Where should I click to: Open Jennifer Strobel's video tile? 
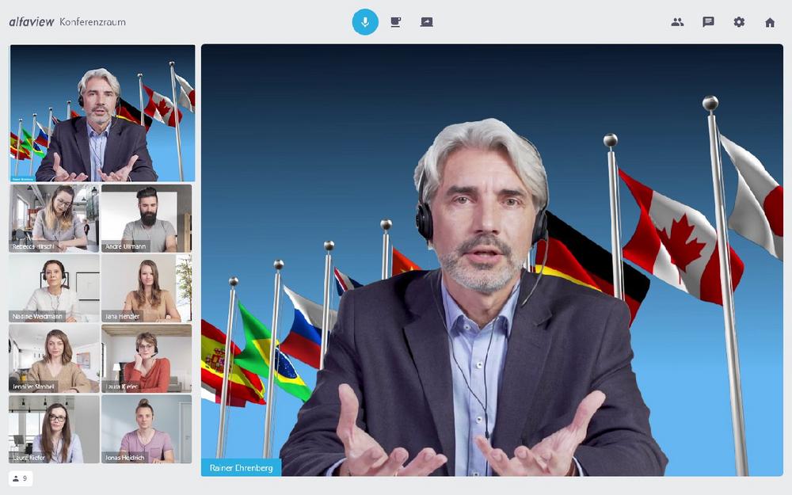[x=55, y=358]
